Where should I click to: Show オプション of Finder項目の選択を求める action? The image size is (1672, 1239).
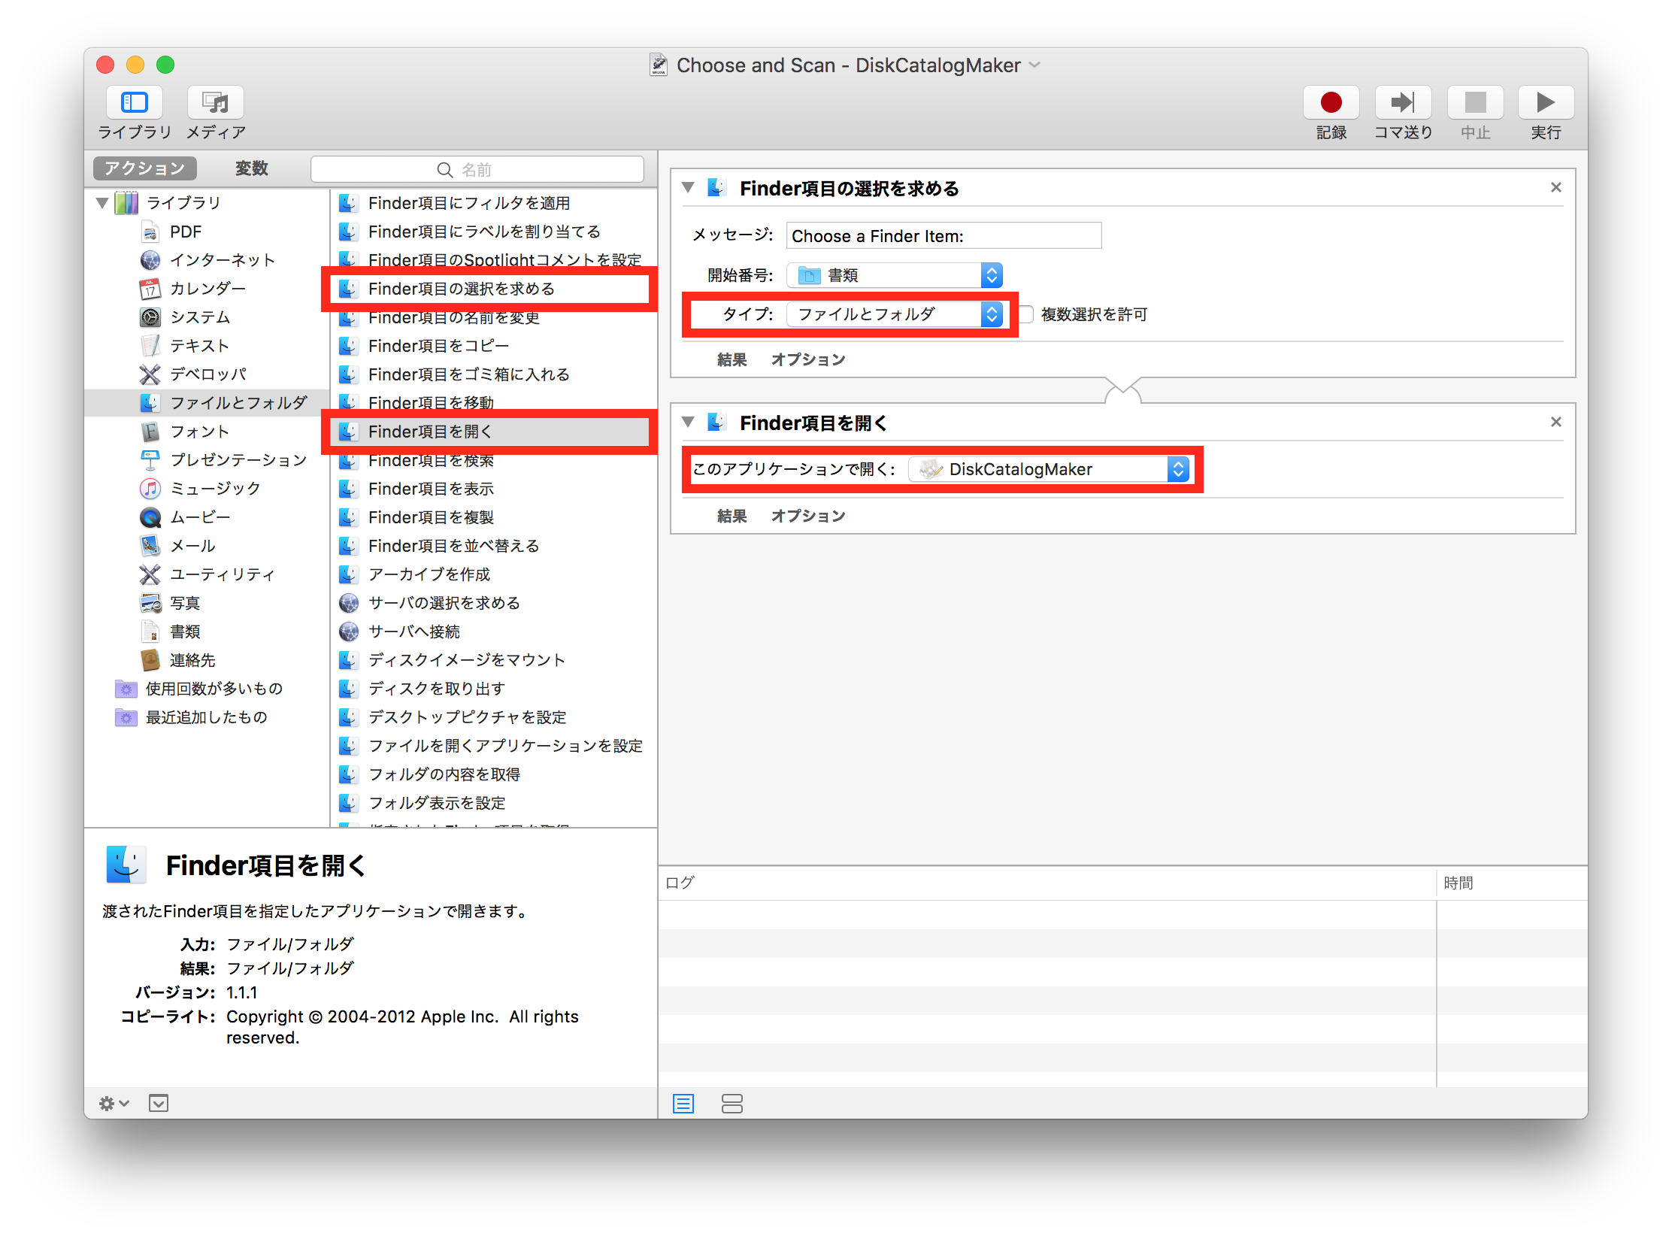coord(808,360)
